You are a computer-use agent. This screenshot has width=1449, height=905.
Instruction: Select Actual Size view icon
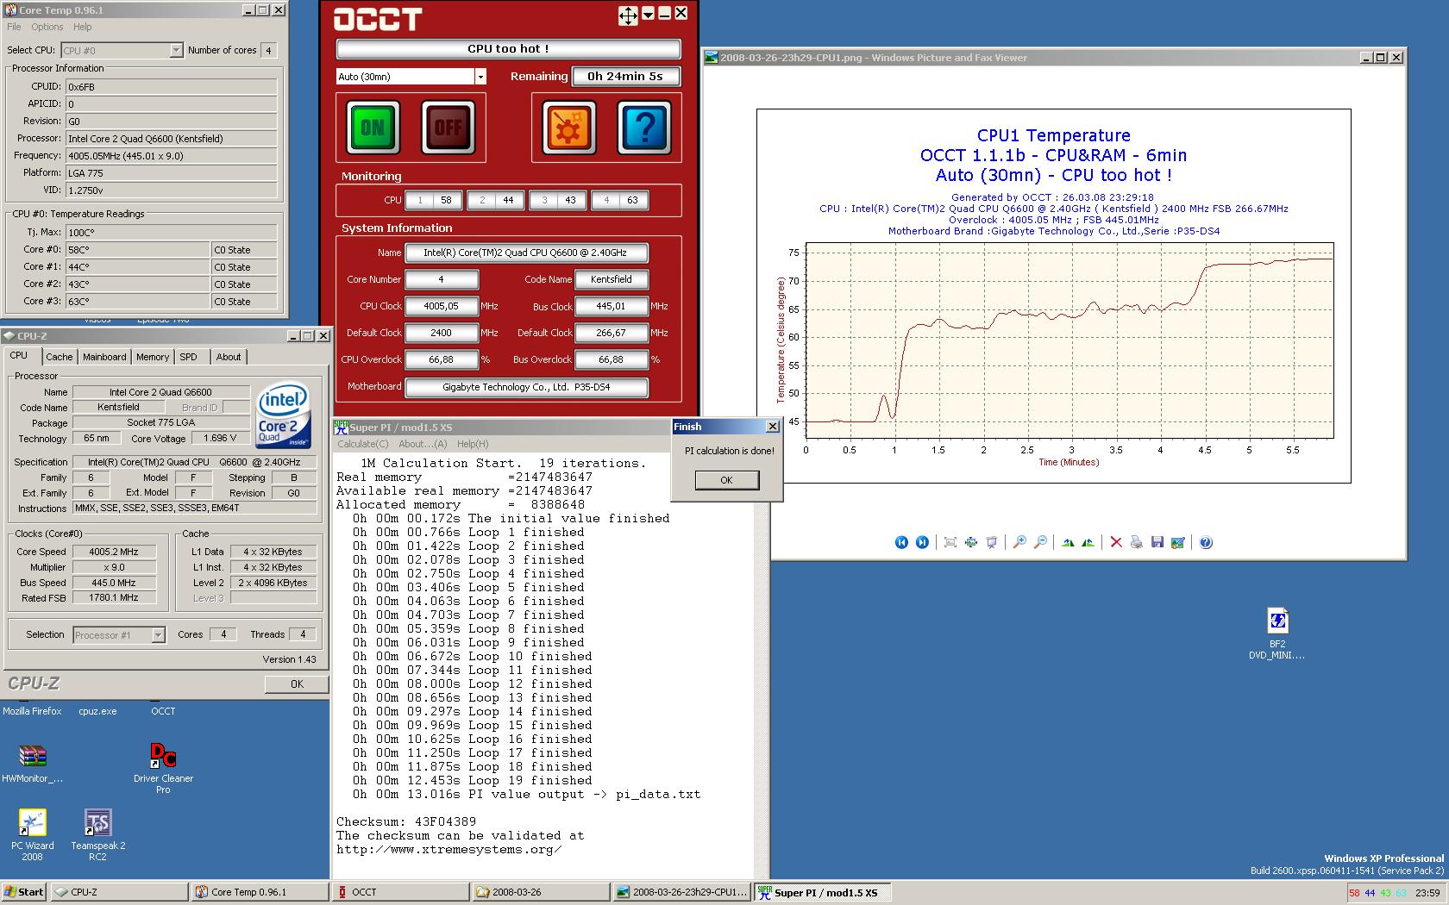click(x=971, y=542)
